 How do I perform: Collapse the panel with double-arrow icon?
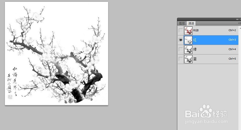tap(237, 20)
